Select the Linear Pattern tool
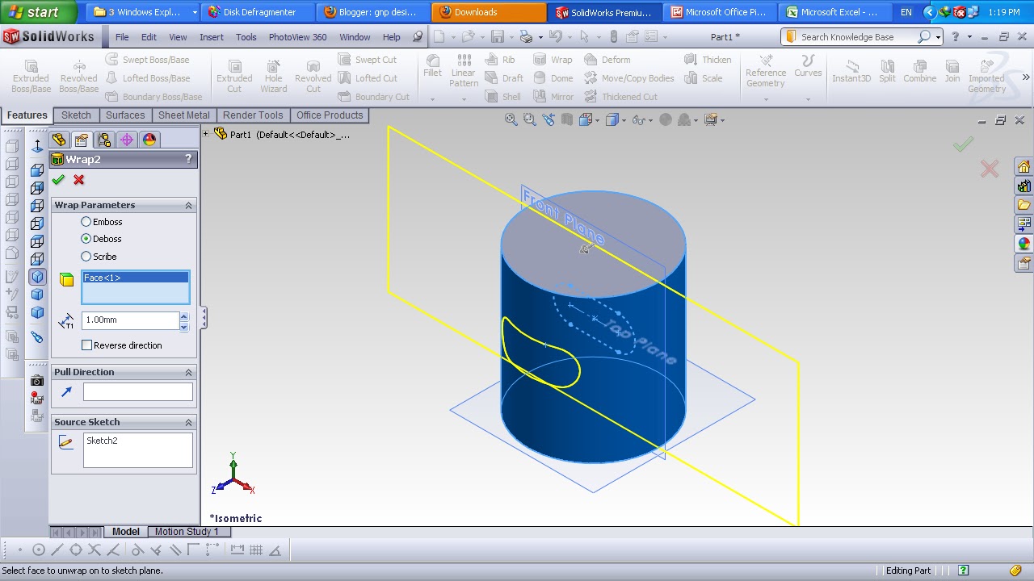The height and width of the screenshot is (581, 1034). click(x=462, y=73)
